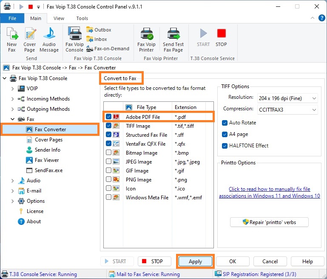Click the quick access play arrow
Image resolution: width=327 pixels, height=279 pixels.
click(x=21, y=7)
